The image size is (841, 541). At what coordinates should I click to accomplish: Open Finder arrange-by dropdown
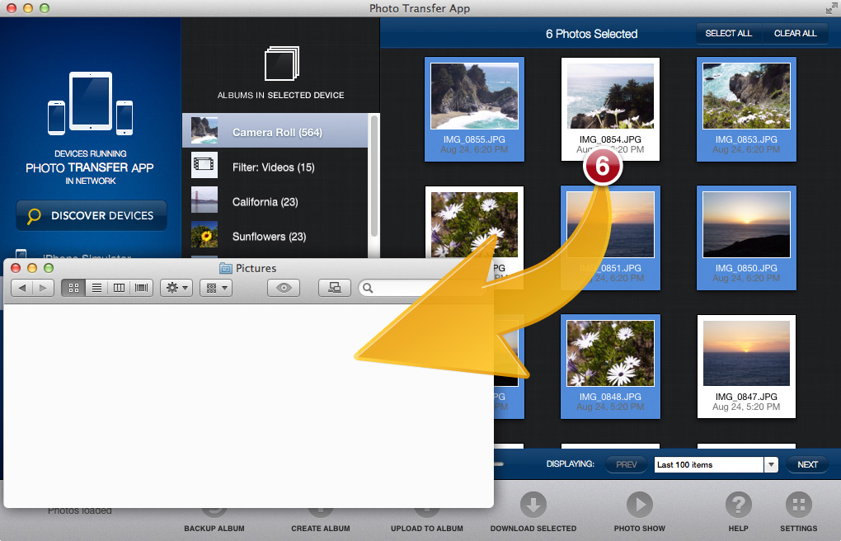216,288
